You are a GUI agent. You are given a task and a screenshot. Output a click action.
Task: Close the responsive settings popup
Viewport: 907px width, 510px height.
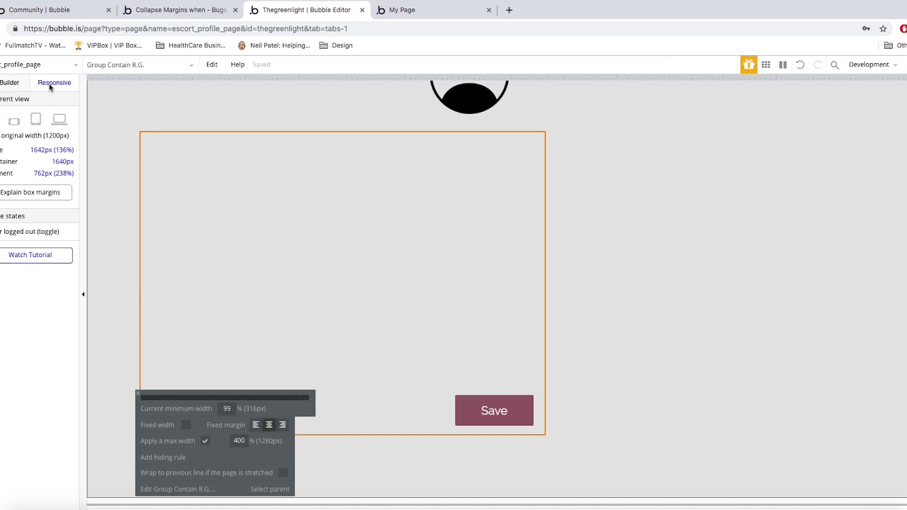click(139, 393)
